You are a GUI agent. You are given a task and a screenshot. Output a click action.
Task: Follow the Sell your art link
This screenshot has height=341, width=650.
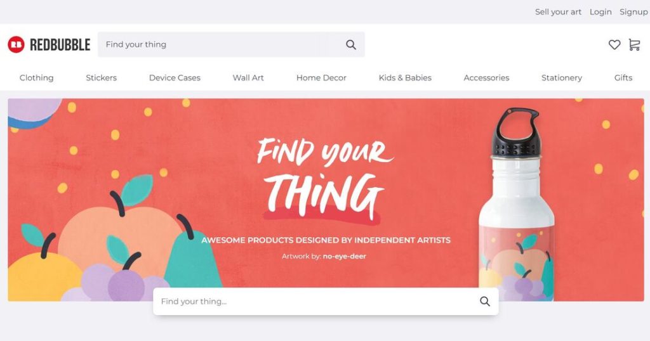tap(558, 12)
